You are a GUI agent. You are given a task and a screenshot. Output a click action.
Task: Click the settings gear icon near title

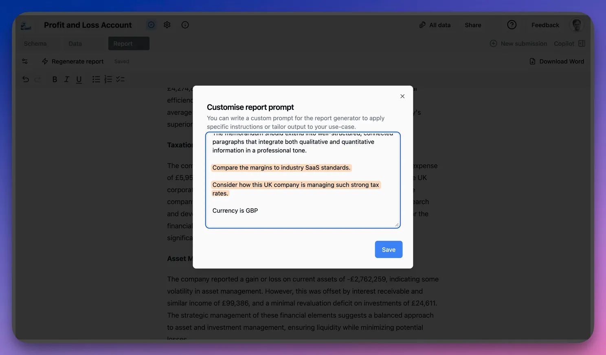click(x=167, y=25)
